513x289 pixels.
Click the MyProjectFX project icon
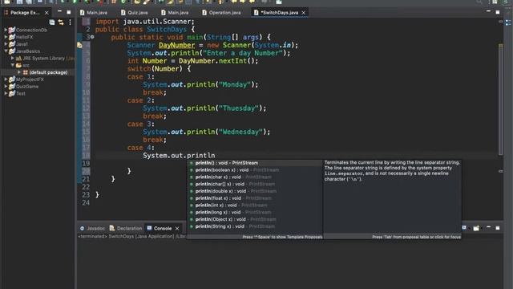pos(12,79)
